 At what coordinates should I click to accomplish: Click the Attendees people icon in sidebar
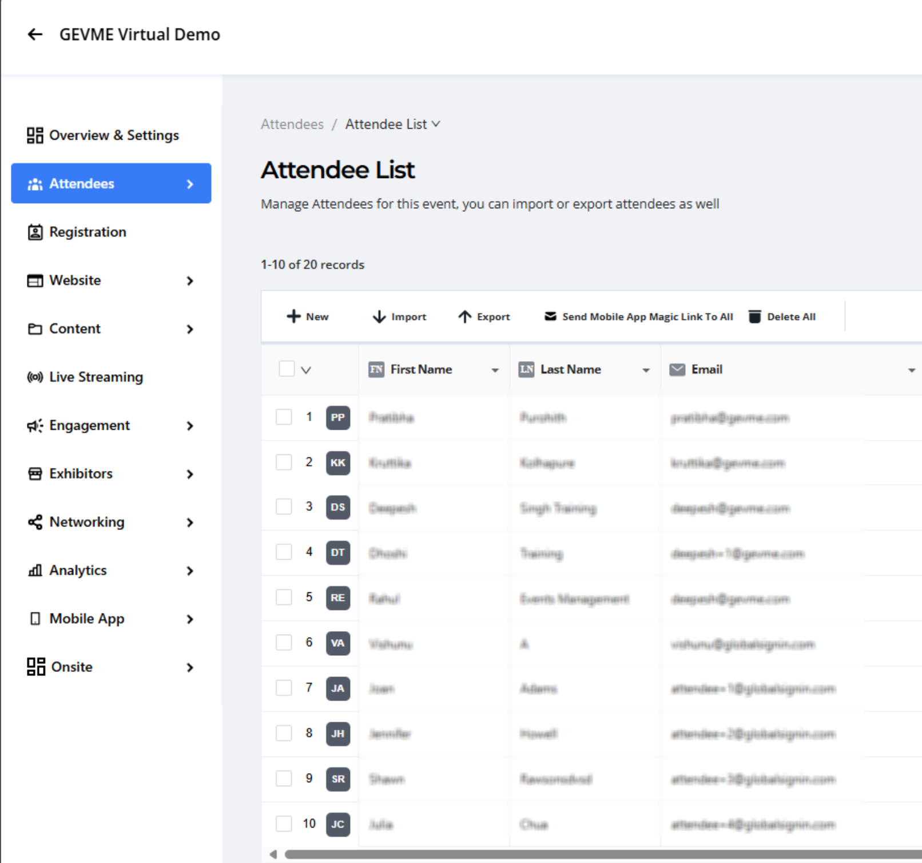(x=35, y=184)
